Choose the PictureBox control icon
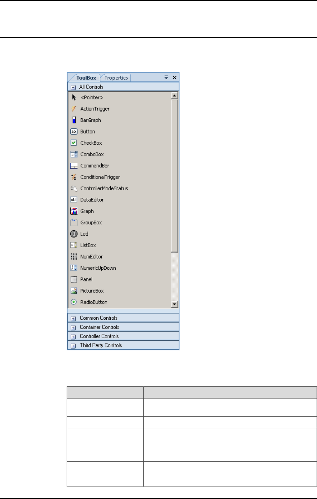 click(74, 291)
